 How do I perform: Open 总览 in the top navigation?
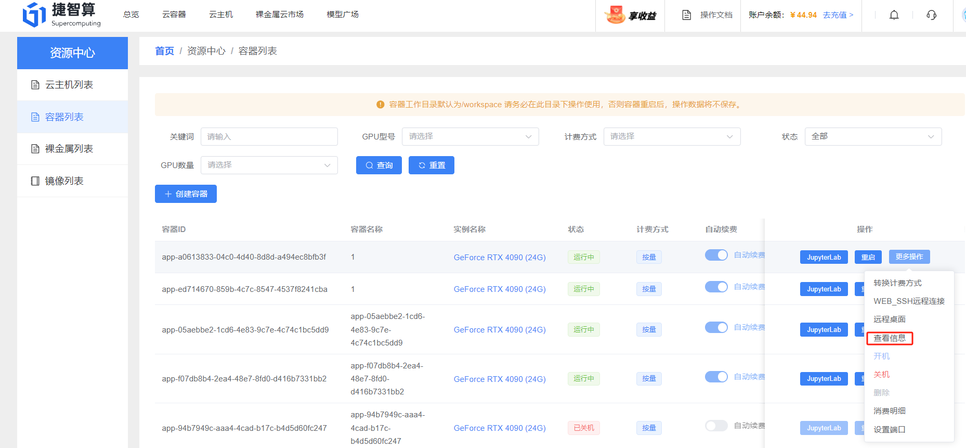pos(131,15)
